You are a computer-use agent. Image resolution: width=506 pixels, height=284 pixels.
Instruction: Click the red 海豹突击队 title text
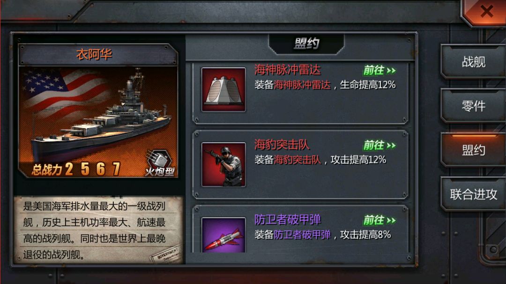[x=282, y=145]
